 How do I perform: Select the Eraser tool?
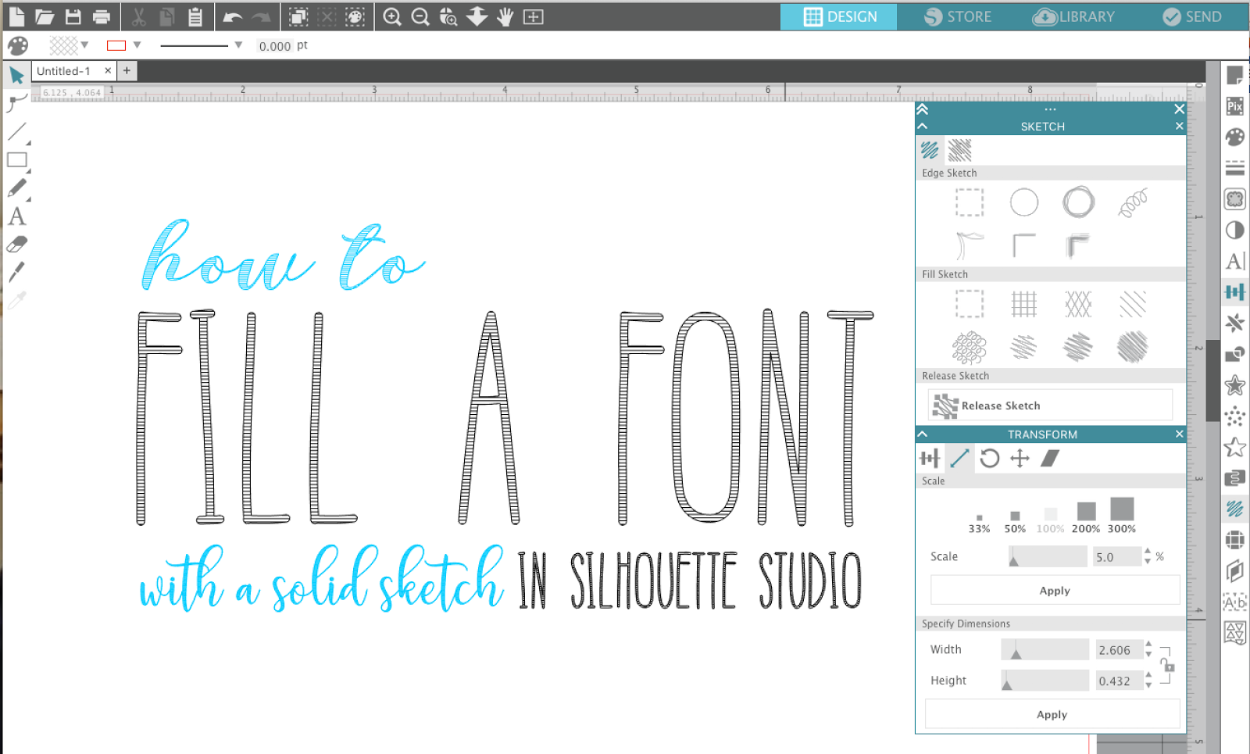tap(17, 245)
